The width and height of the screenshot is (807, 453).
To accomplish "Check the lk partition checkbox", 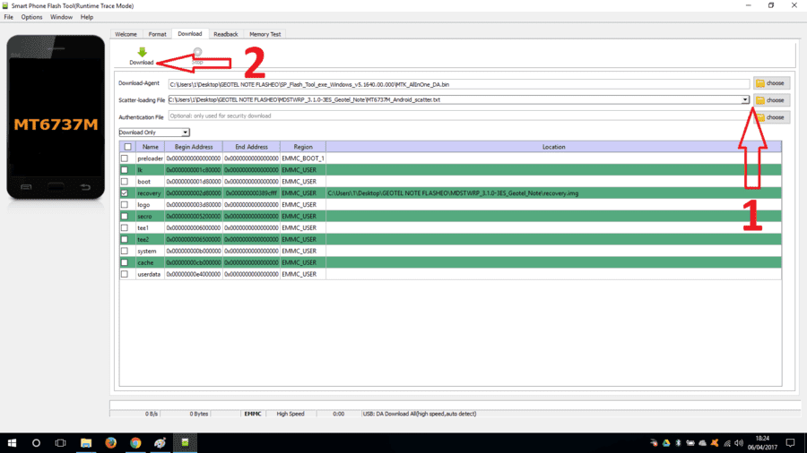I will (x=125, y=170).
